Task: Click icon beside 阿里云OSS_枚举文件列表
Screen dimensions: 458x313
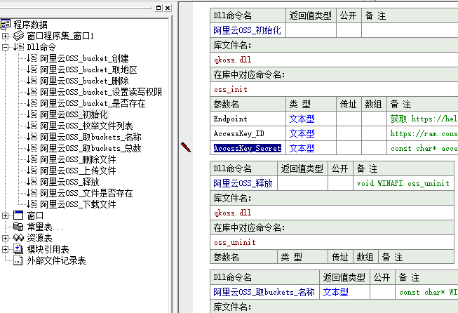Action: pos(32,126)
